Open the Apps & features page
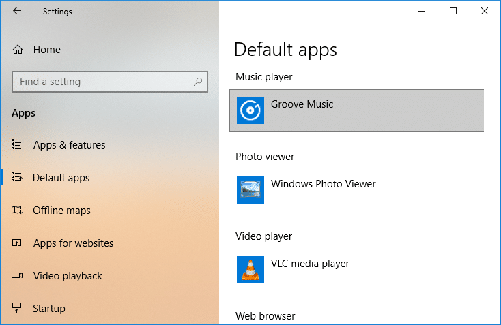 [69, 145]
